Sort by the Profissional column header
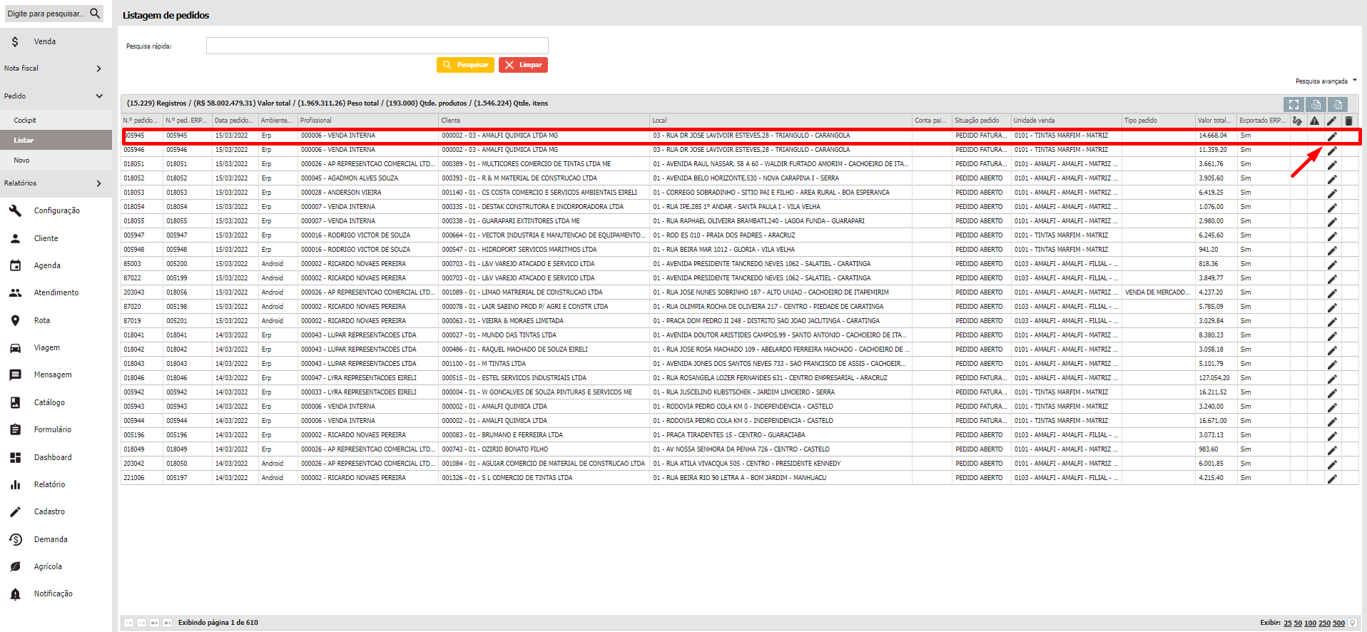This screenshot has width=1367, height=632. pos(367,121)
